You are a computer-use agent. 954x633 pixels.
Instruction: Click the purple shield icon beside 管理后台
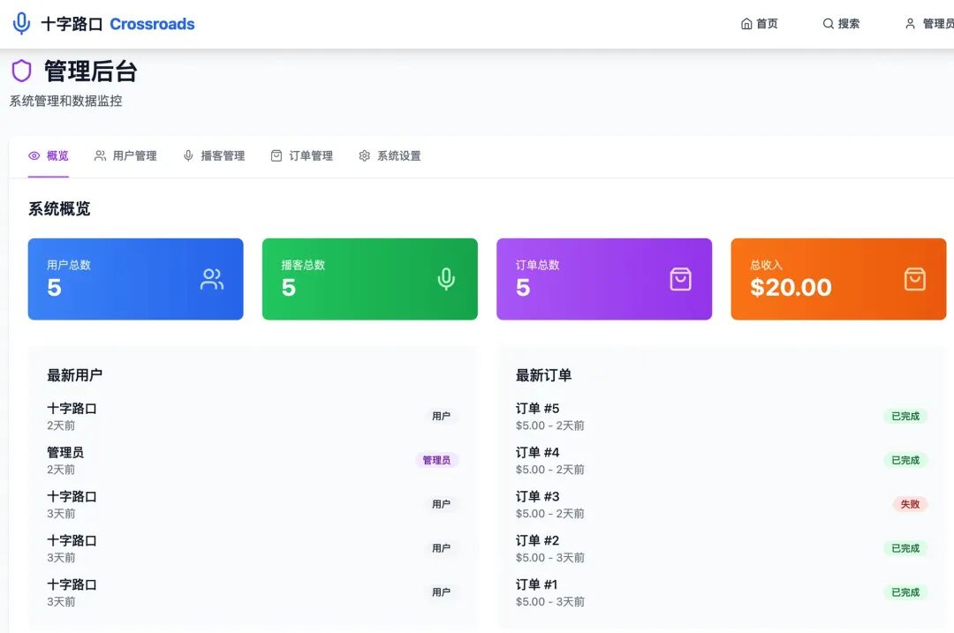pyautogui.click(x=21, y=71)
